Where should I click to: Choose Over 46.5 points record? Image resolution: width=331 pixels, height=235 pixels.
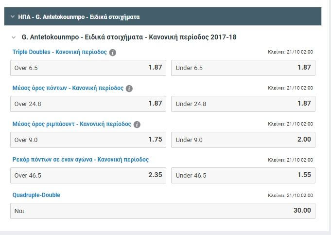(88, 175)
